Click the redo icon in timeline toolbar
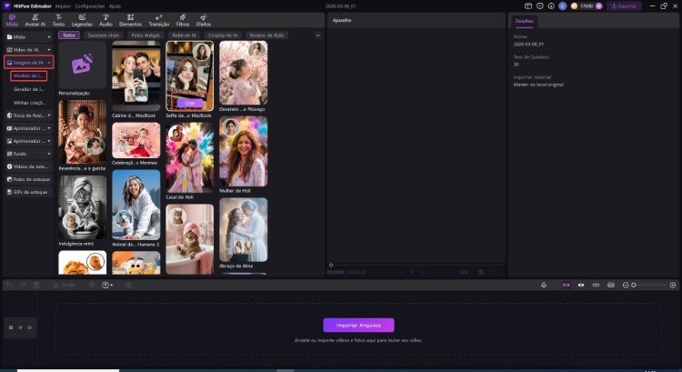682x372 pixels. [23, 285]
